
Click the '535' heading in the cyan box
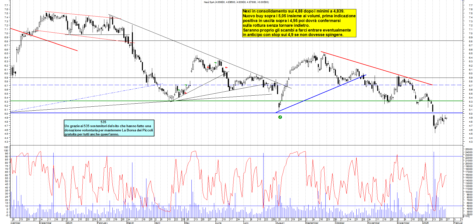click(103, 122)
